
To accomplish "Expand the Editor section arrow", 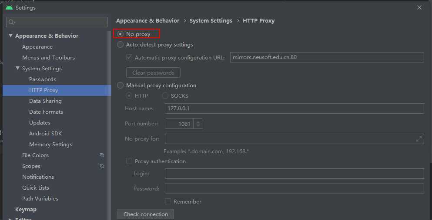I will (x=10, y=219).
